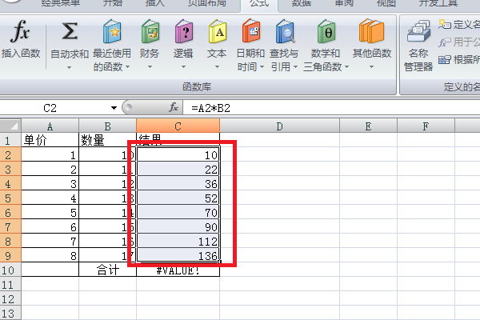Open the Name Manager (名称管理器)
Image resolution: width=480 pixels, height=320 pixels.
tap(418, 46)
